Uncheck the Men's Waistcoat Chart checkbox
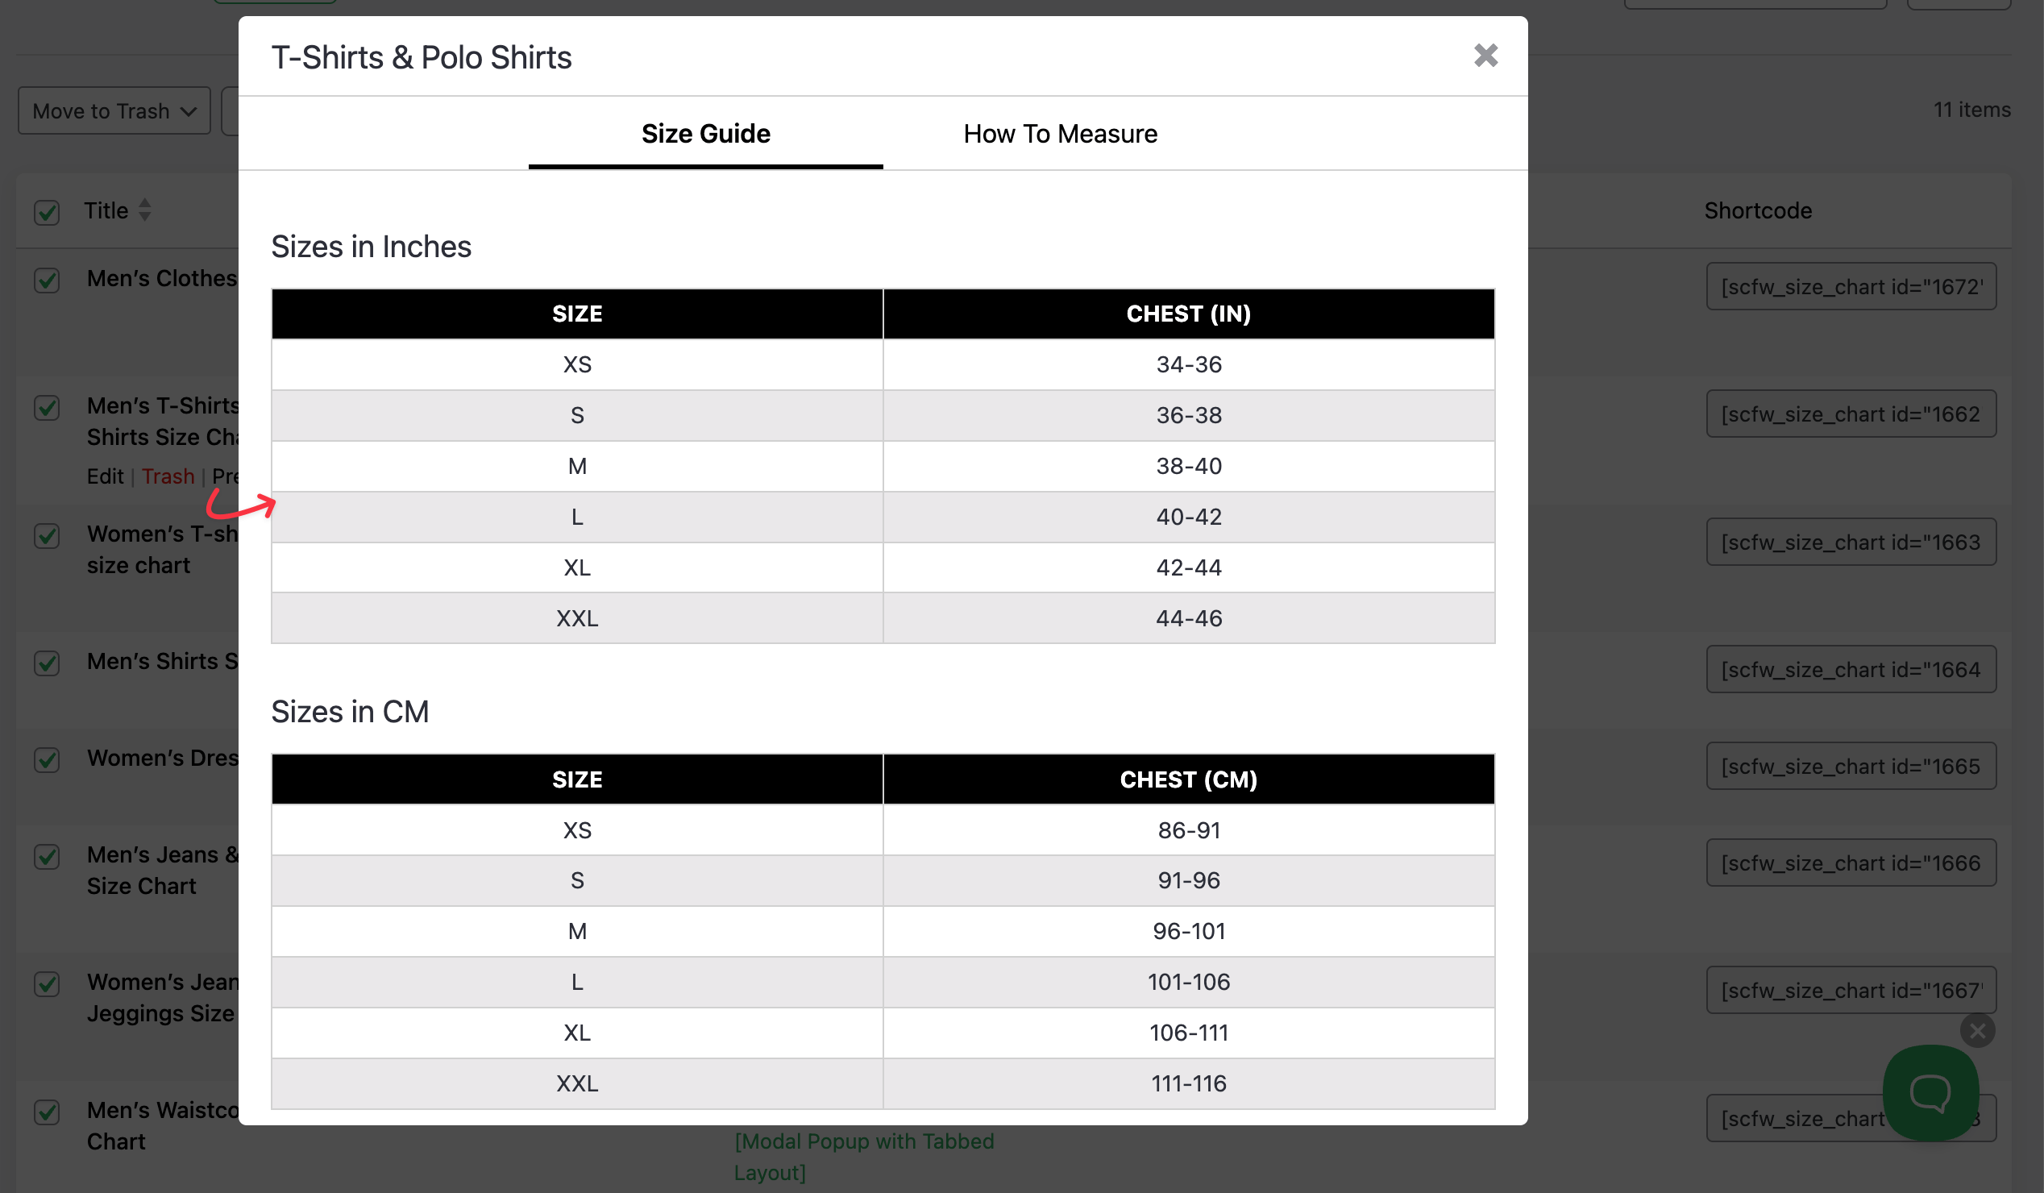 tap(46, 1112)
